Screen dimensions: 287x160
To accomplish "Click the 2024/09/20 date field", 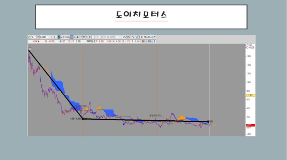I will (148, 37).
